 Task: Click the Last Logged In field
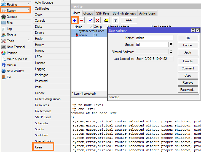154,58
